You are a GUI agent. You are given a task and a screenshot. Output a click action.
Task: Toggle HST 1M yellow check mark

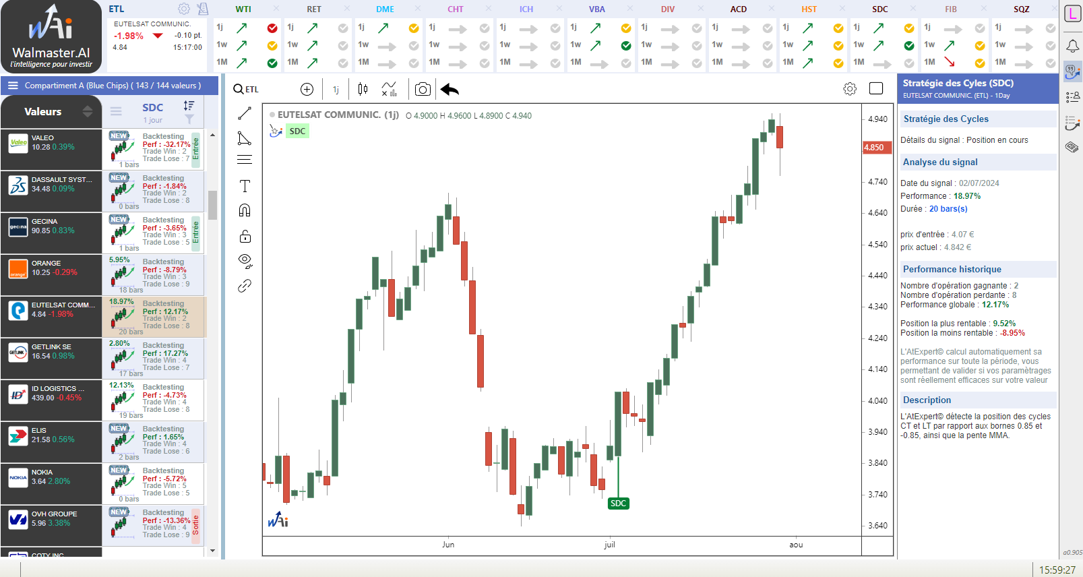pyautogui.click(x=838, y=63)
